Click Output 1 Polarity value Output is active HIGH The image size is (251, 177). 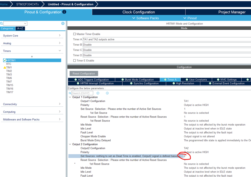click(196, 105)
